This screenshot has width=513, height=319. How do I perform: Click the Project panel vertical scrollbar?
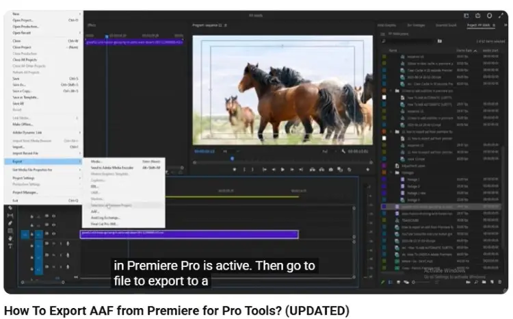coord(503,196)
